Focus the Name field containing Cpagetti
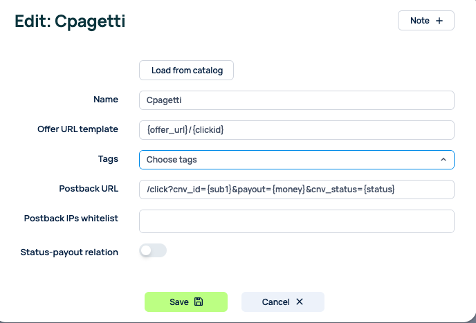Image resolution: width=476 pixels, height=323 pixels. pyautogui.click(x=296, y=100)
